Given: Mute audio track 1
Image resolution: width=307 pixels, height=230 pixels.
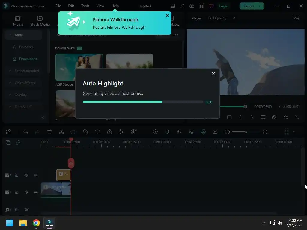Looking at the screenshot, I should 26,210.
